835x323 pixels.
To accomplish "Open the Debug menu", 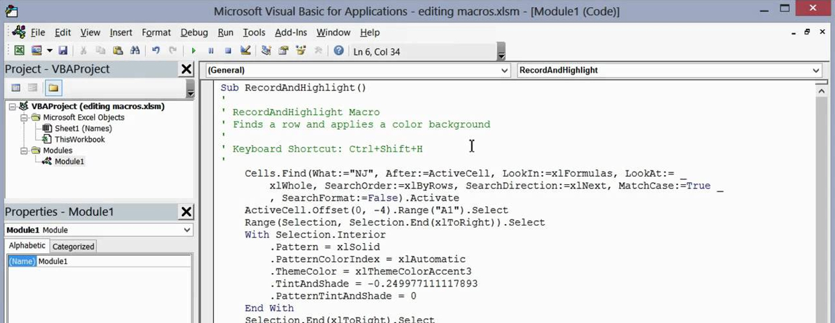I will pyautogui.click(x=194, y=32).
